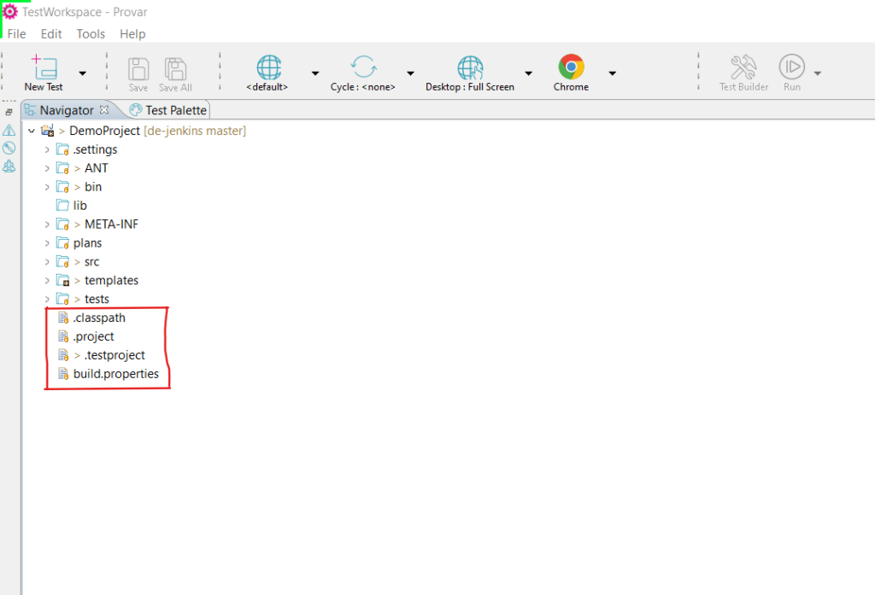Screen dimensions: 875x595
Task: Click the .classpath file icon
Action: tap(63, 318)
